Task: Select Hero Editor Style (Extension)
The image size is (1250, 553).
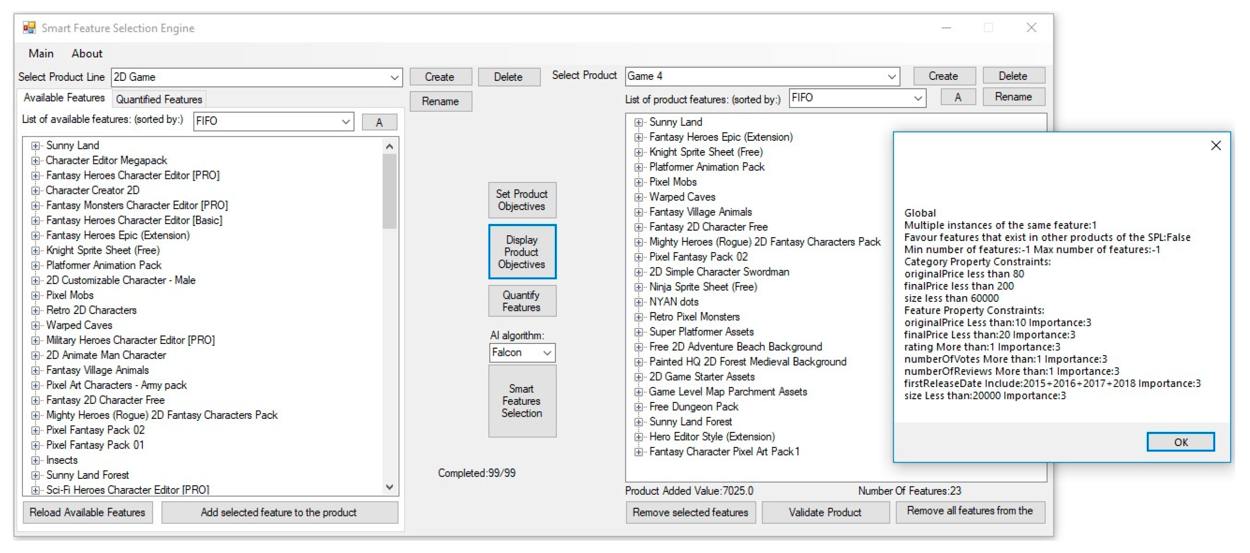Action: tap(712, 437)
